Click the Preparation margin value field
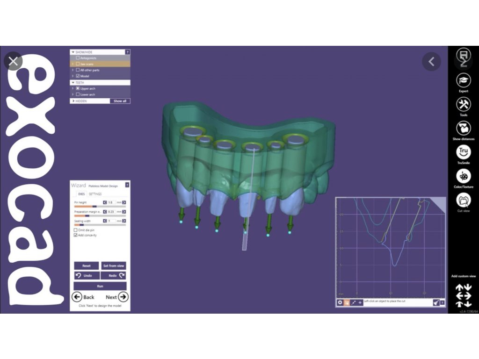 111,212
